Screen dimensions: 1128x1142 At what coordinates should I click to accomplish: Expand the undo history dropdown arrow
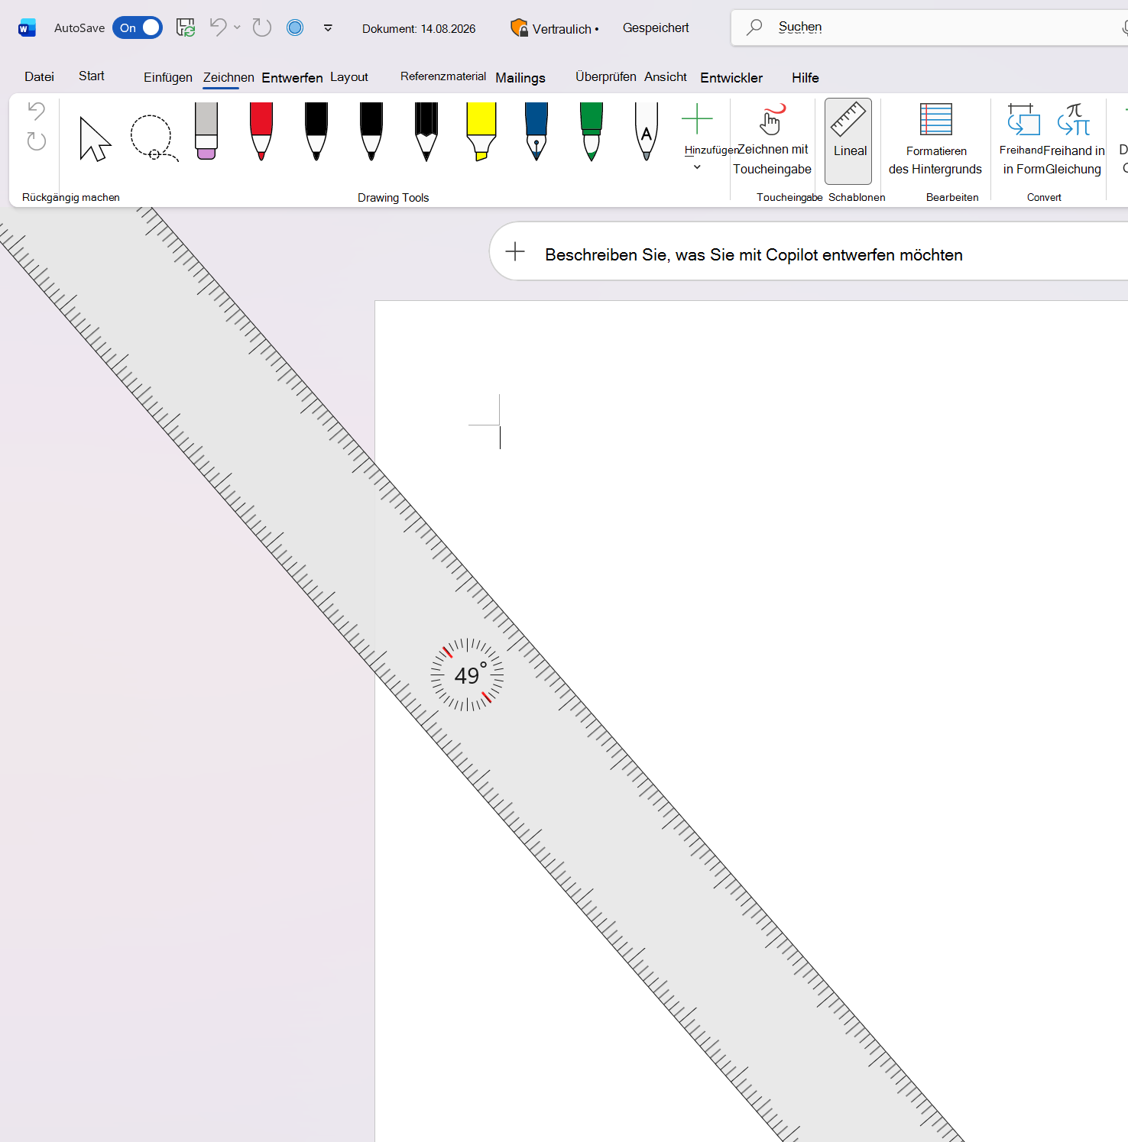click(x=237, y=27)
